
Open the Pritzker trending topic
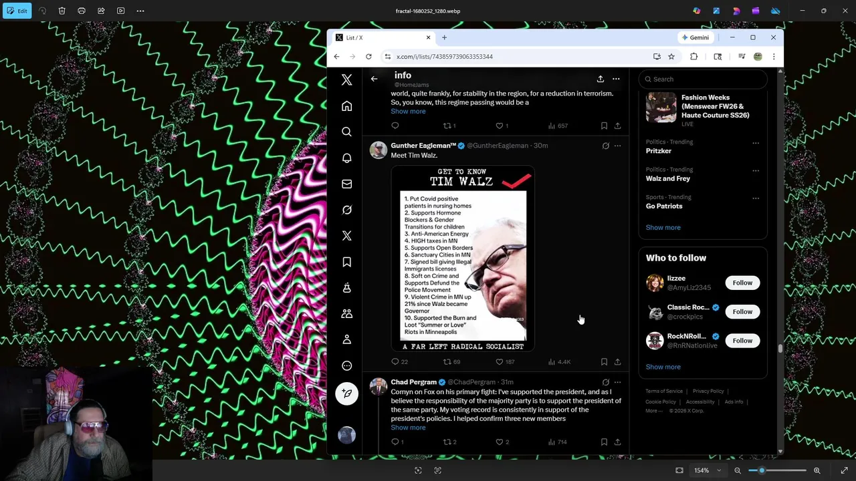659,151
